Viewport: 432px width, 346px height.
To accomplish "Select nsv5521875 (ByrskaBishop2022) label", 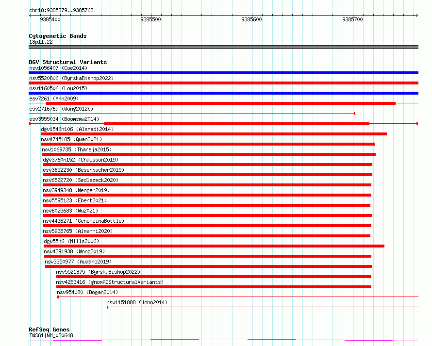I will [98, 272].
